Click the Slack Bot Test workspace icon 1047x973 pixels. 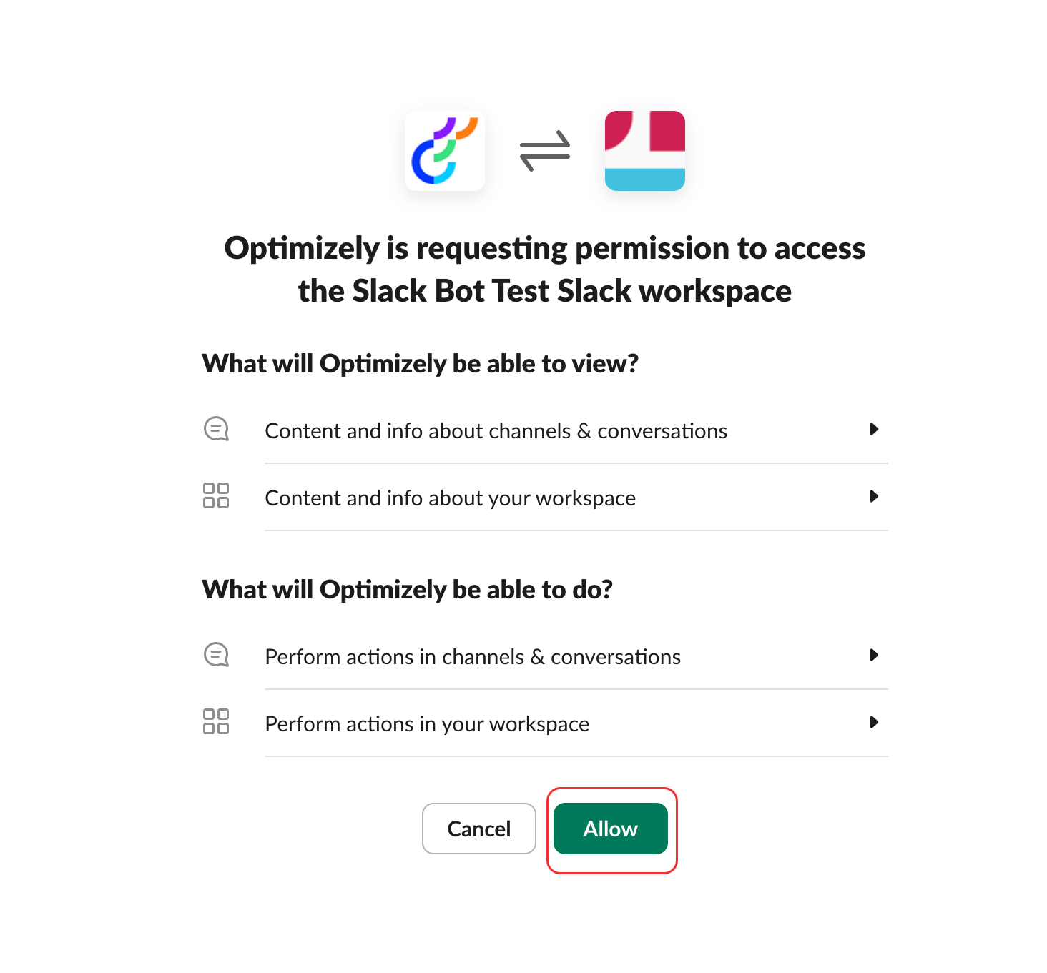pos(644,151)
